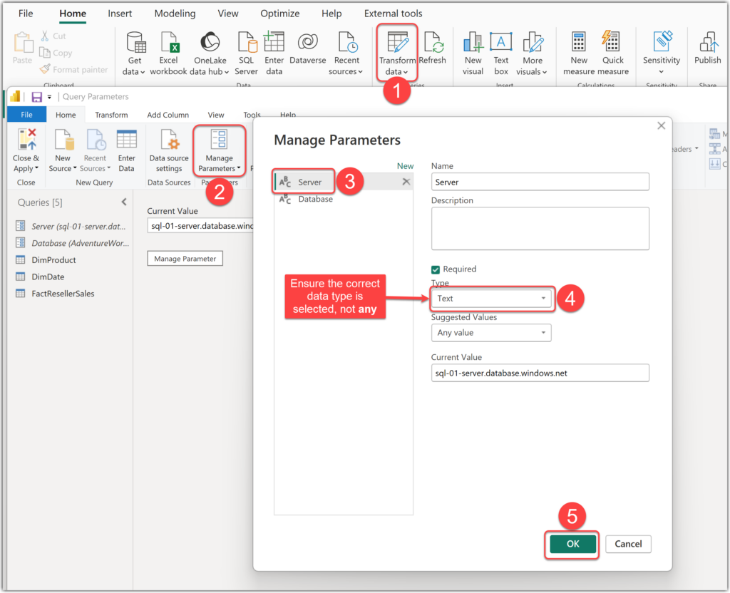Switch to the Insert ribbon tab
Screen dimensions: 730x593
tap(120, 14)
